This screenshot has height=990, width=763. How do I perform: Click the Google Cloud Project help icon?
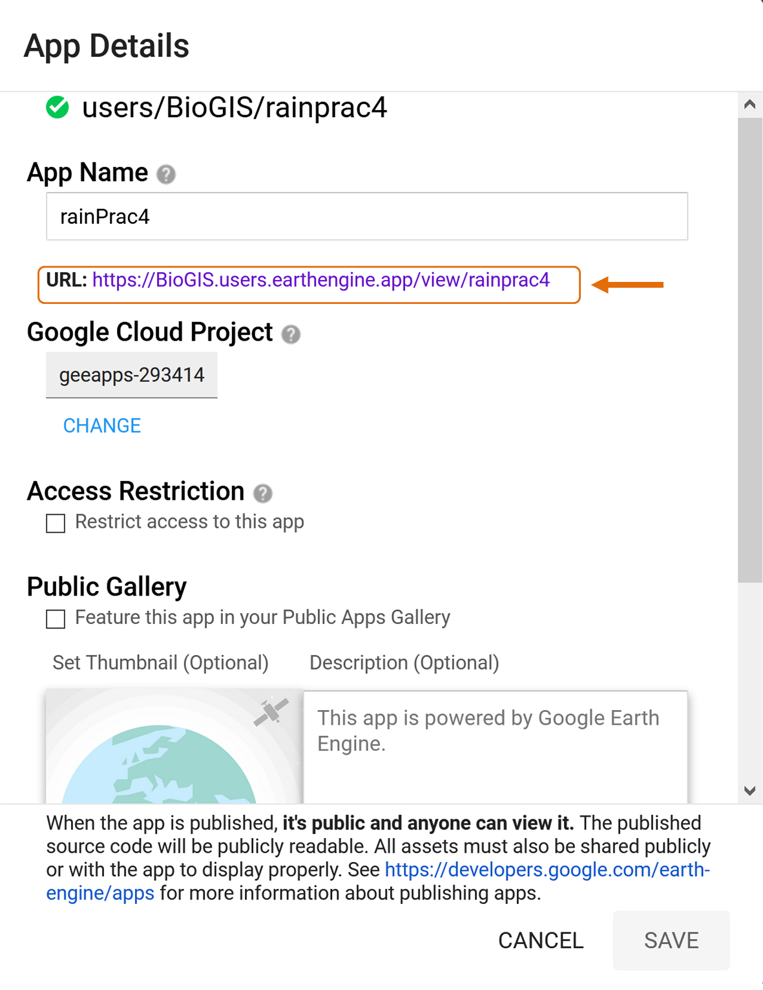pos(291,334)
